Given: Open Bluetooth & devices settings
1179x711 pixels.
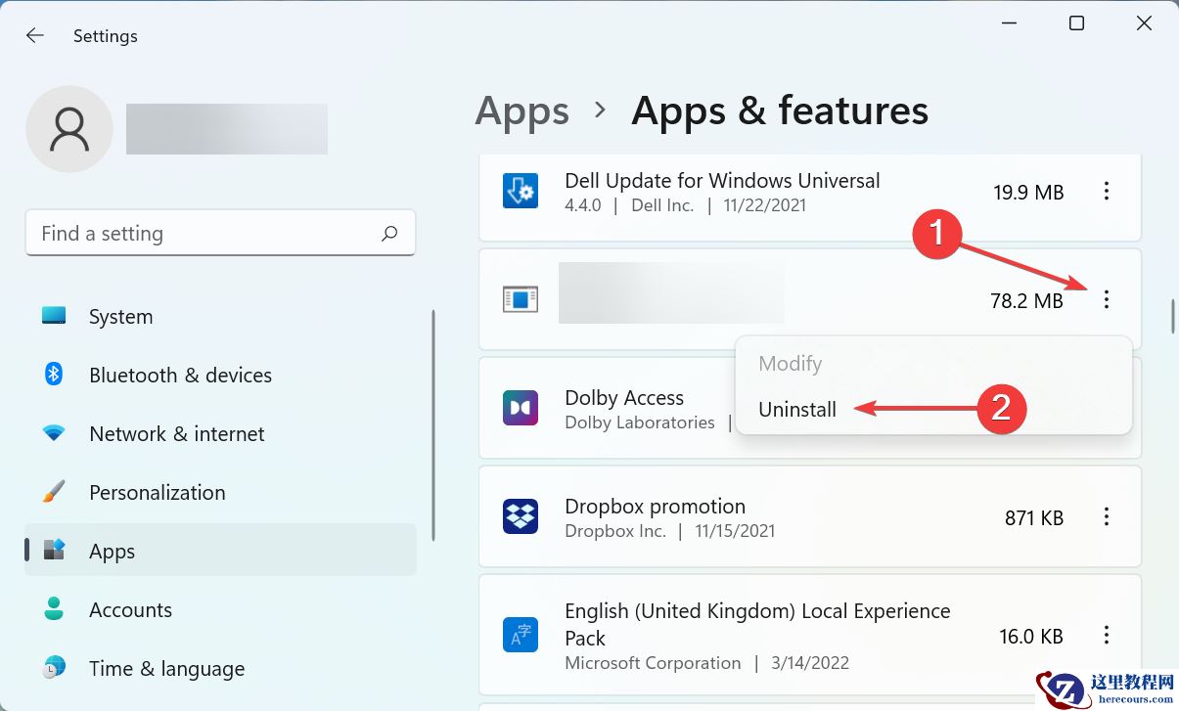Looking at the screenshot, I should point(180,376).
